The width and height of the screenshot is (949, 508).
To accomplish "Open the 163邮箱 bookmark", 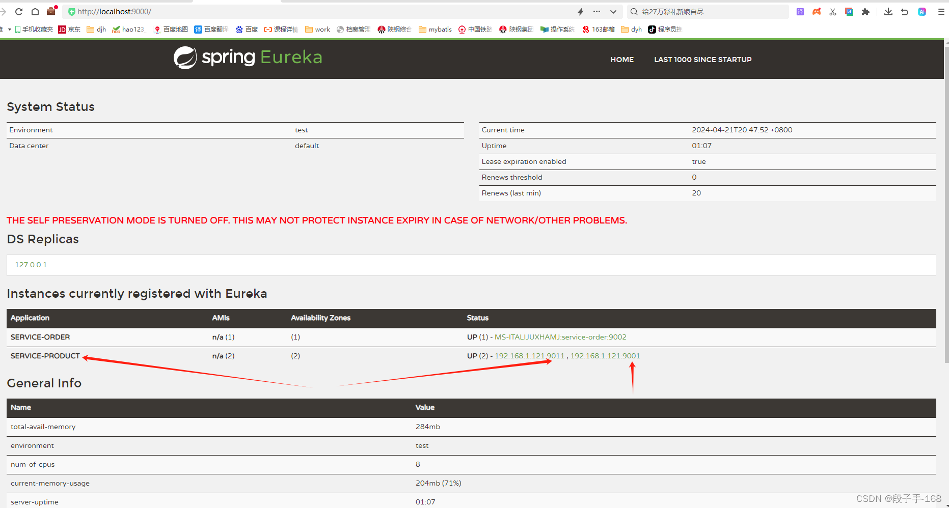I will 599,30.
